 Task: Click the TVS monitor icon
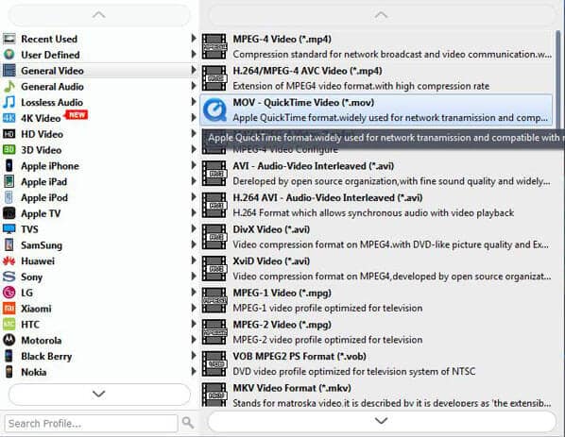(x=9, y=229)
